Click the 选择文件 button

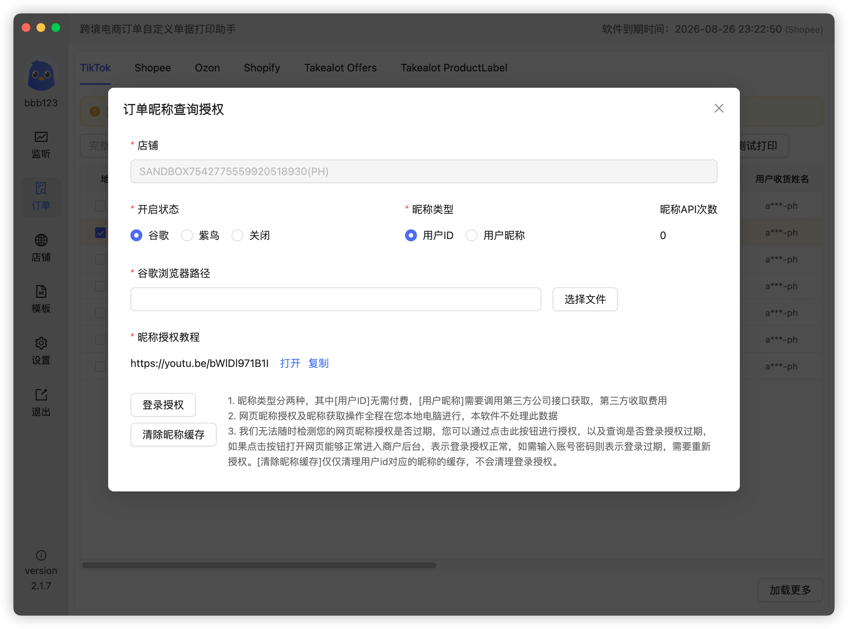click(x=585, y=299)
